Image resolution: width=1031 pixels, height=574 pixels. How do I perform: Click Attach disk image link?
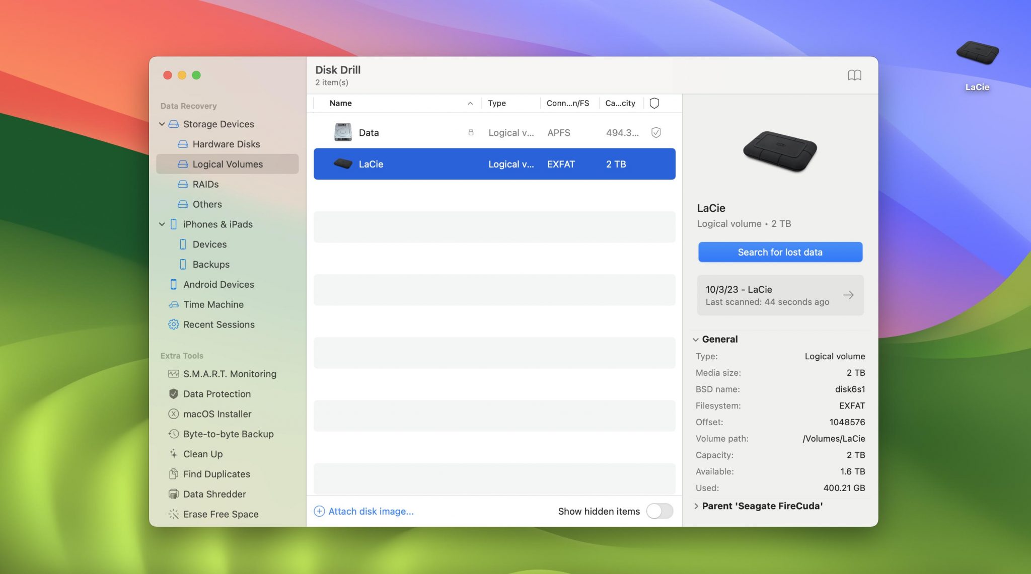click(x=364, y=511)
